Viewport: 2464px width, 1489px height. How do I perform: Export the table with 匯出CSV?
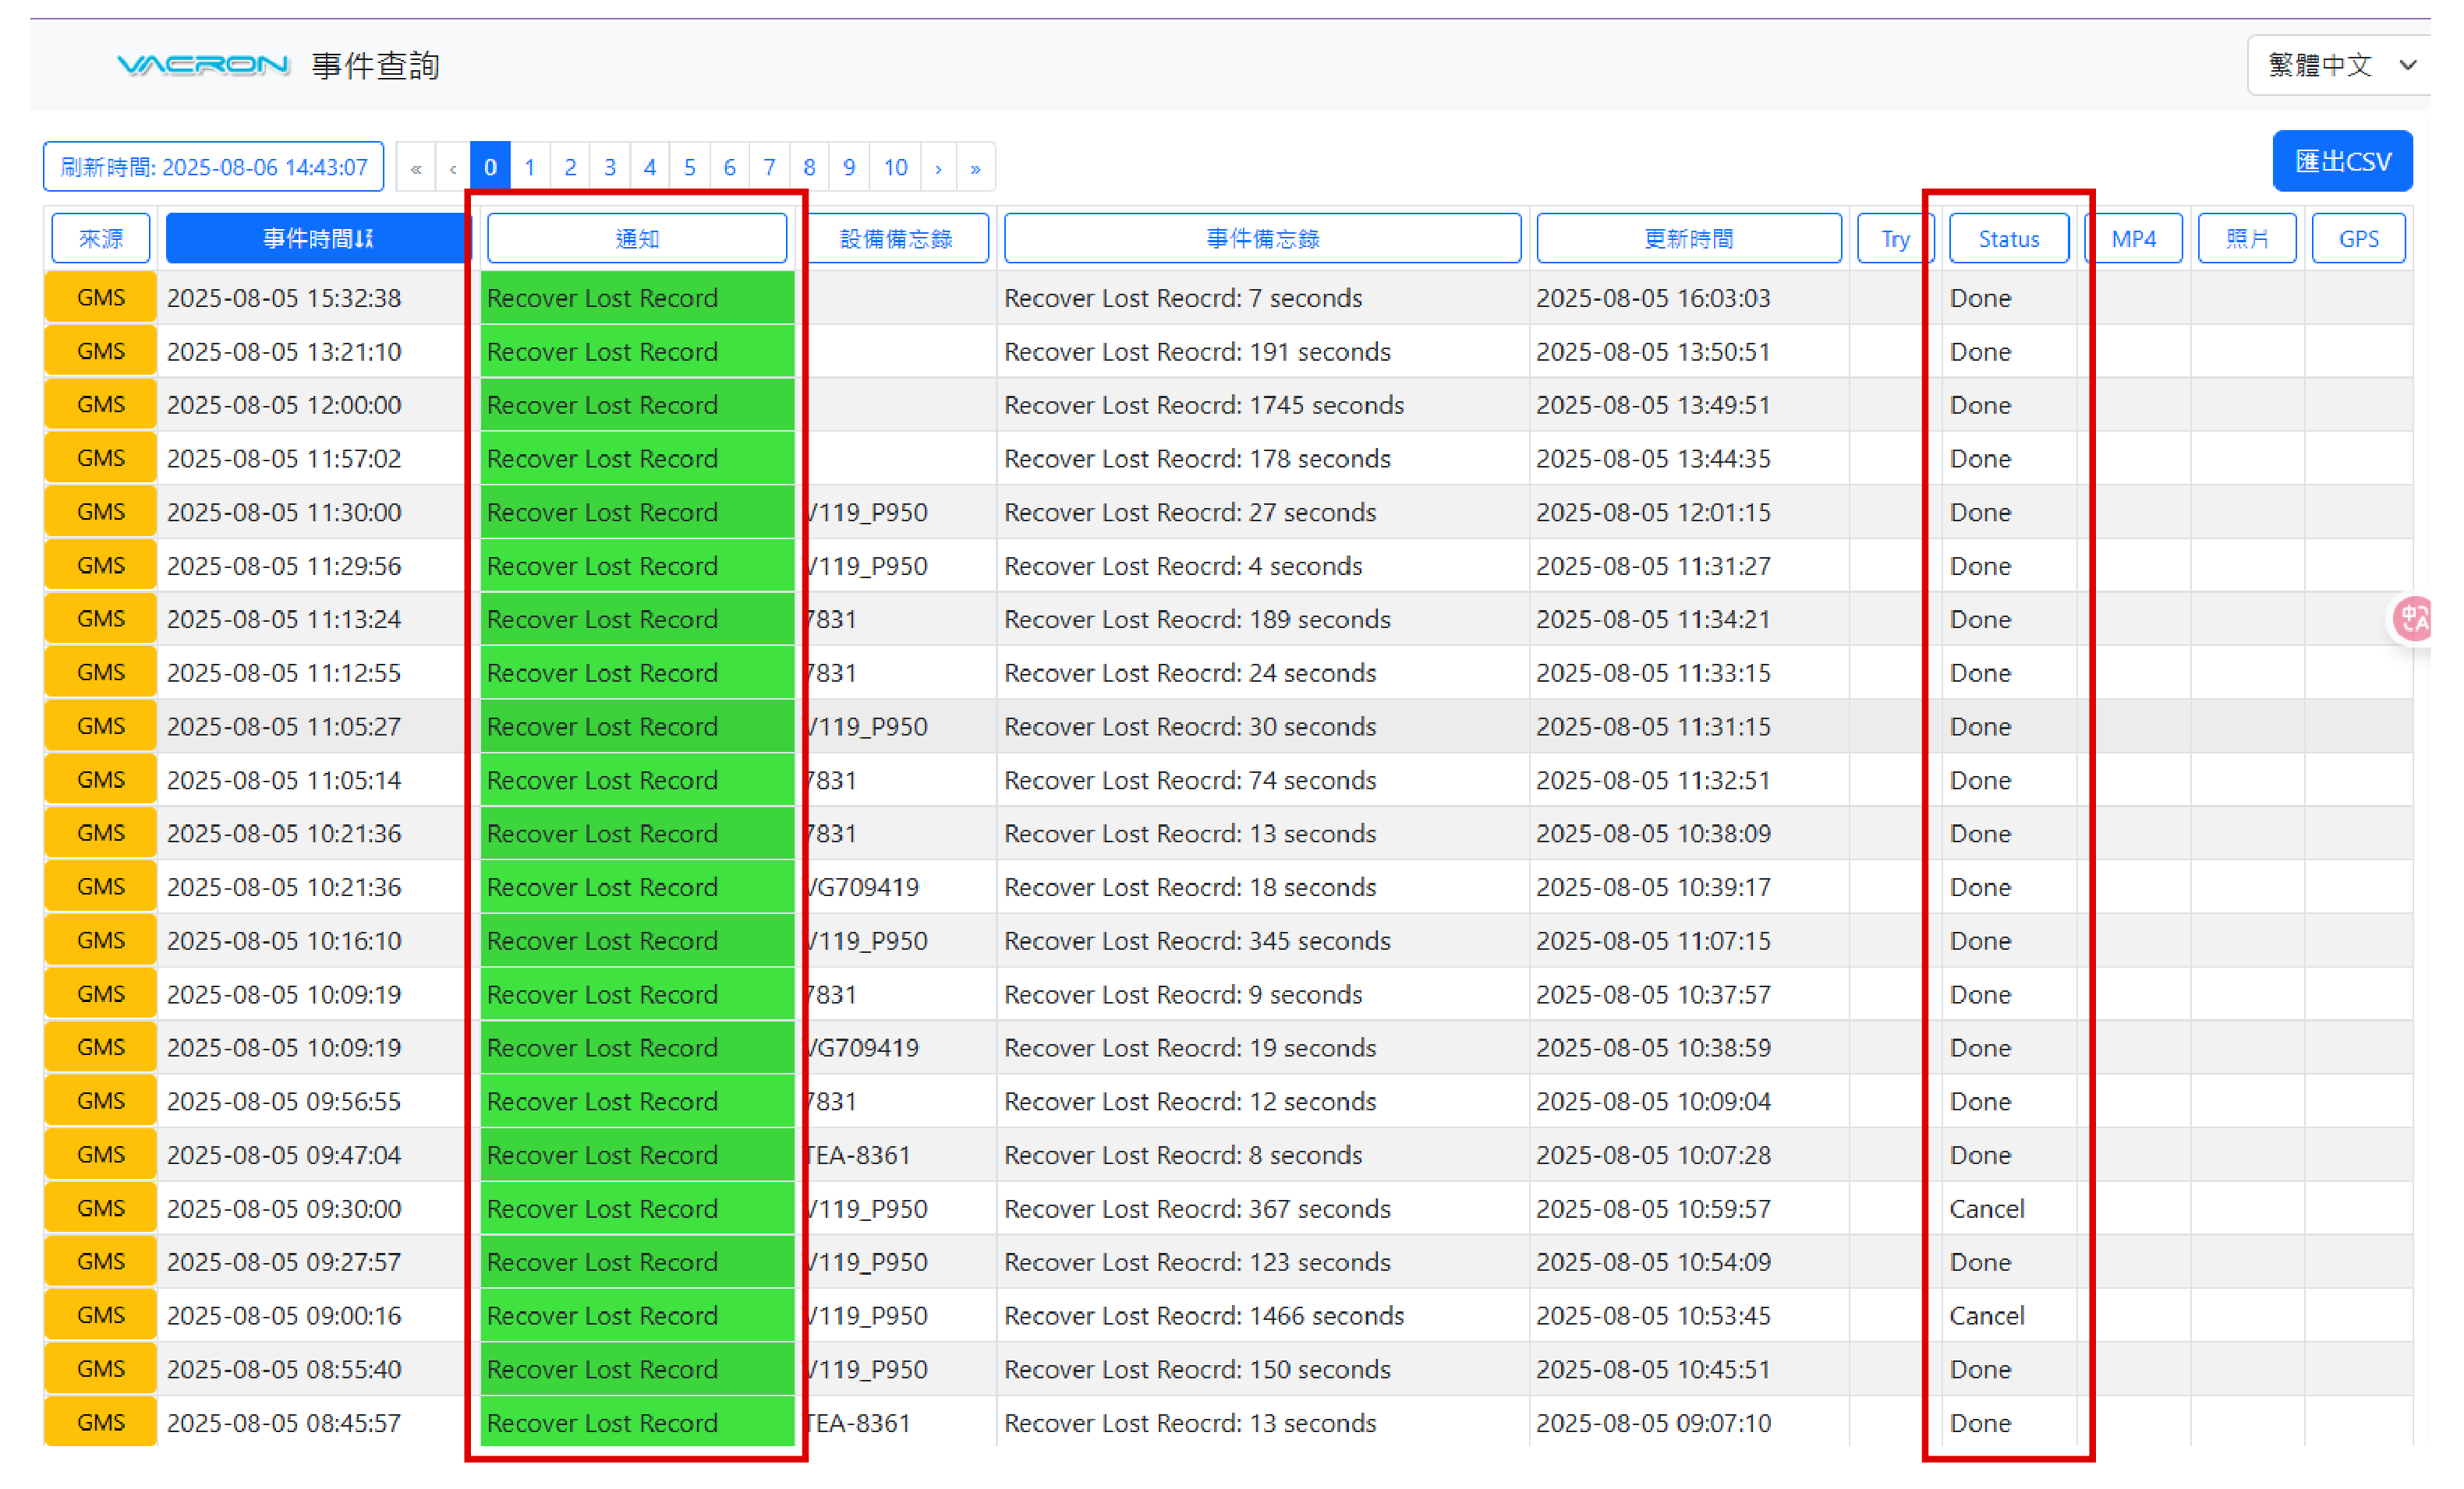(2342, 162)
